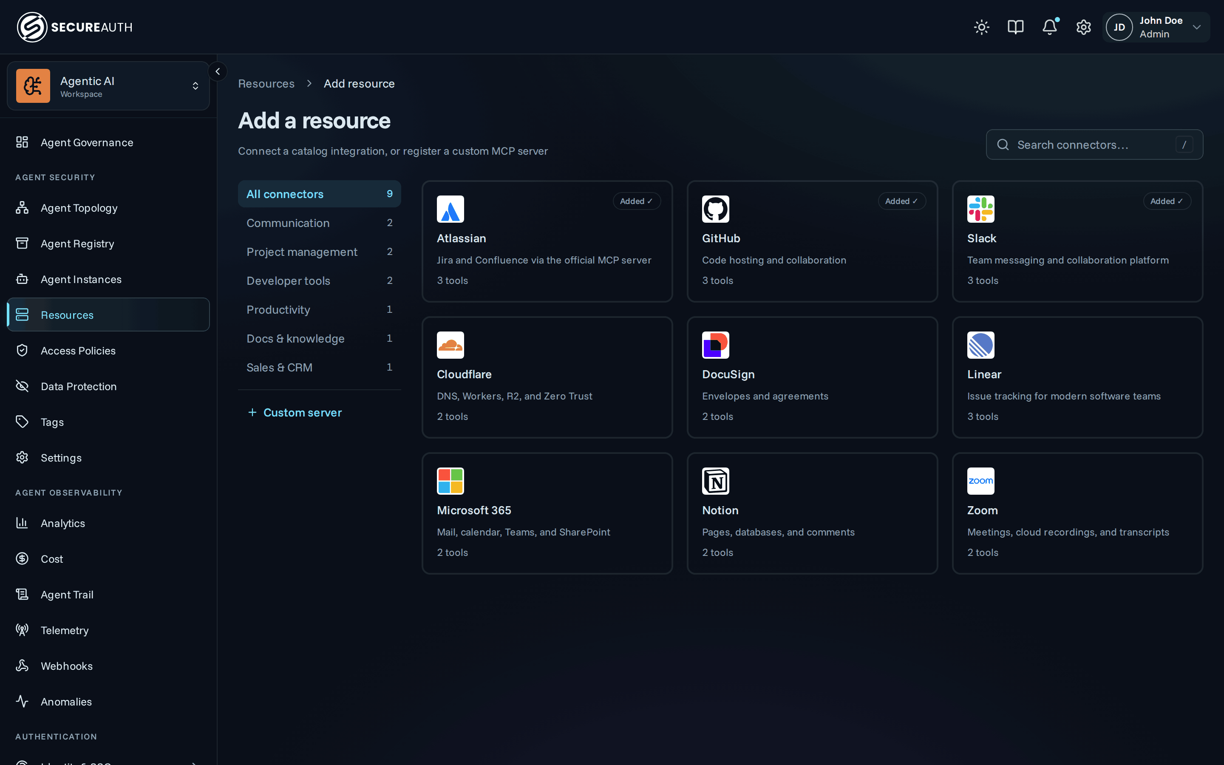Open the Cloudflare connector title

pyautogui.click(x=464, y=374)
